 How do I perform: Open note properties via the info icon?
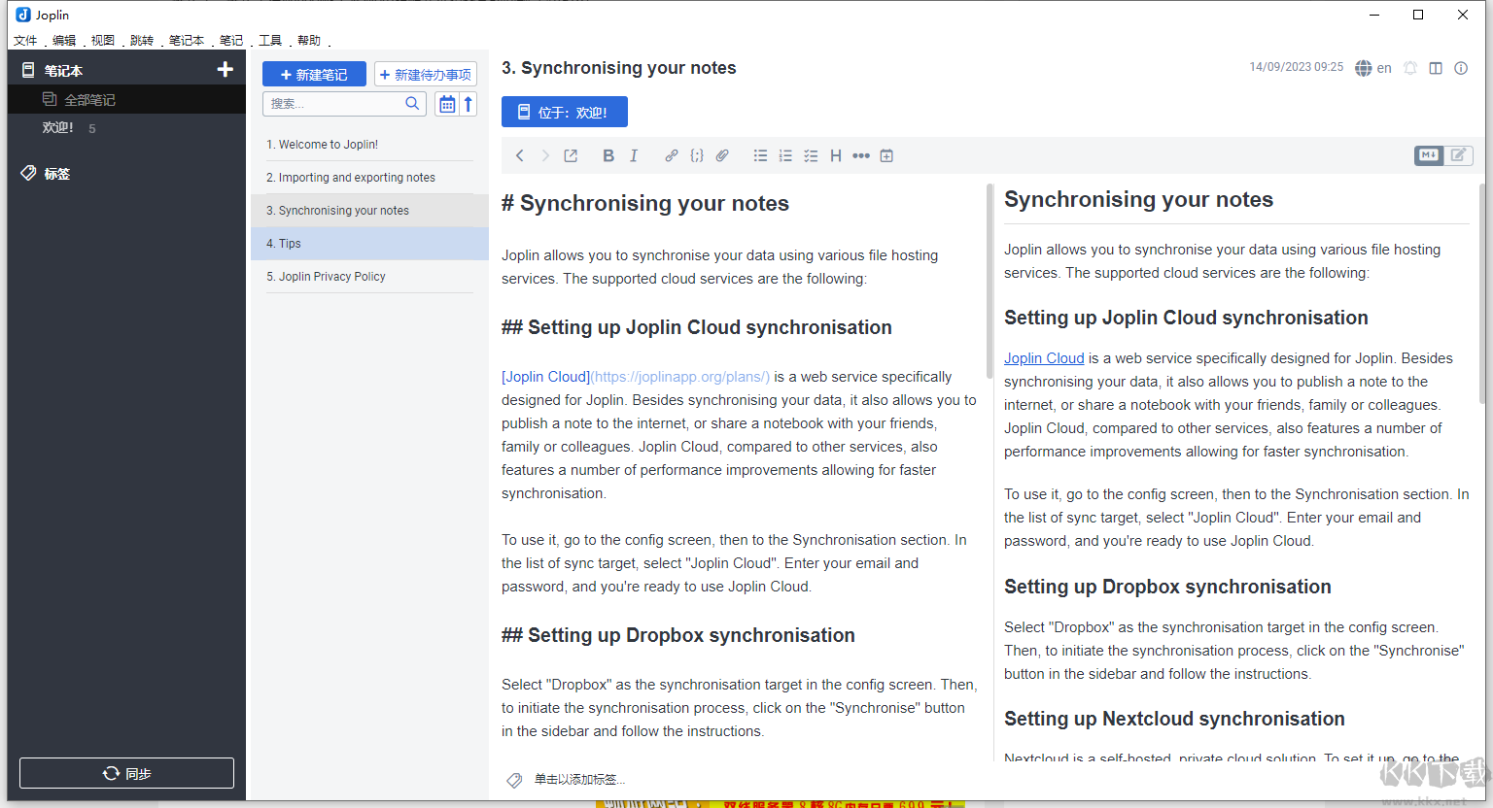[x=1461, y=68]
